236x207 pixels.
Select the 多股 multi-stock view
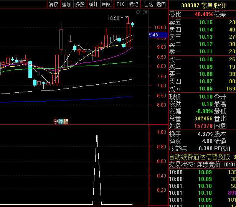pos(80,4)
